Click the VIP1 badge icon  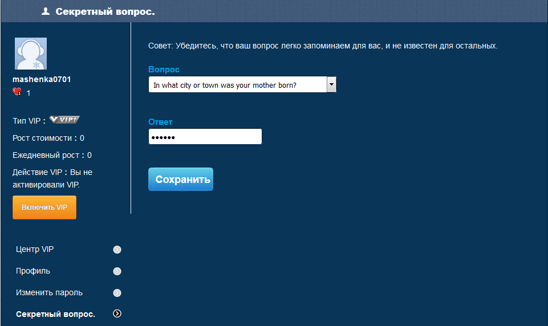point(64,120)
